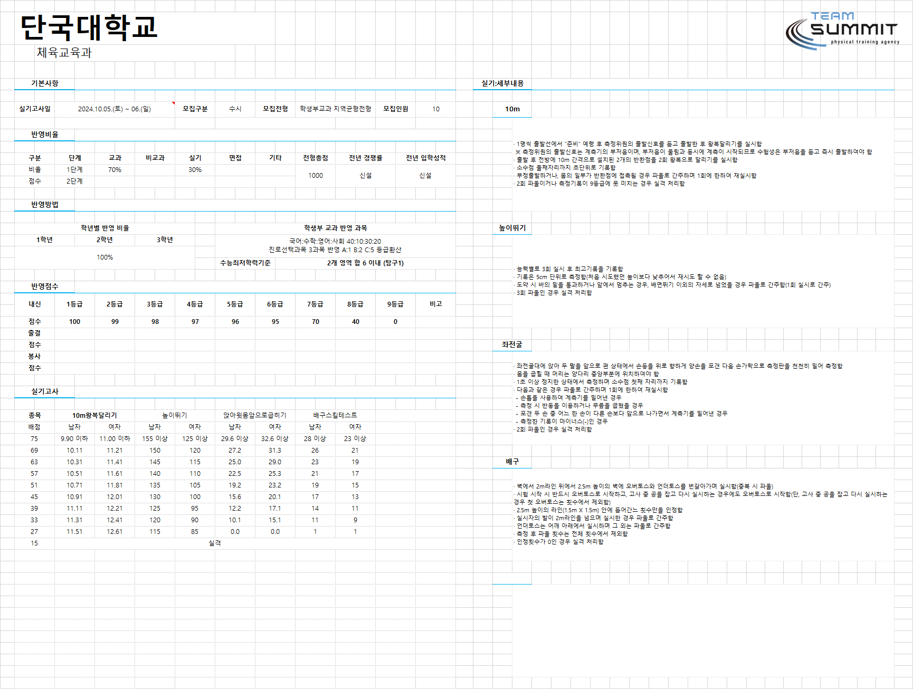The width and height of the screenshot is (913, 689).
Task: Select the 높이뛰기 section label
Action: click(x=512, y=228)
